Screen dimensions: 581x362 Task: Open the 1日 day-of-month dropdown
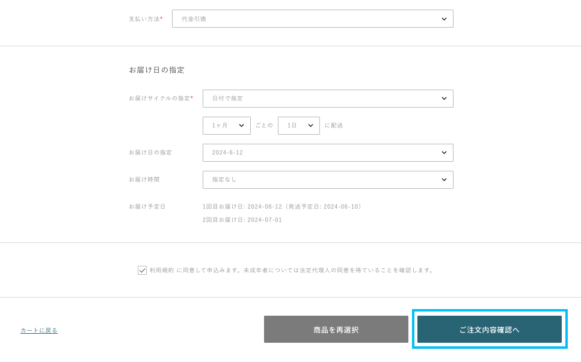(x=299, y=126)
